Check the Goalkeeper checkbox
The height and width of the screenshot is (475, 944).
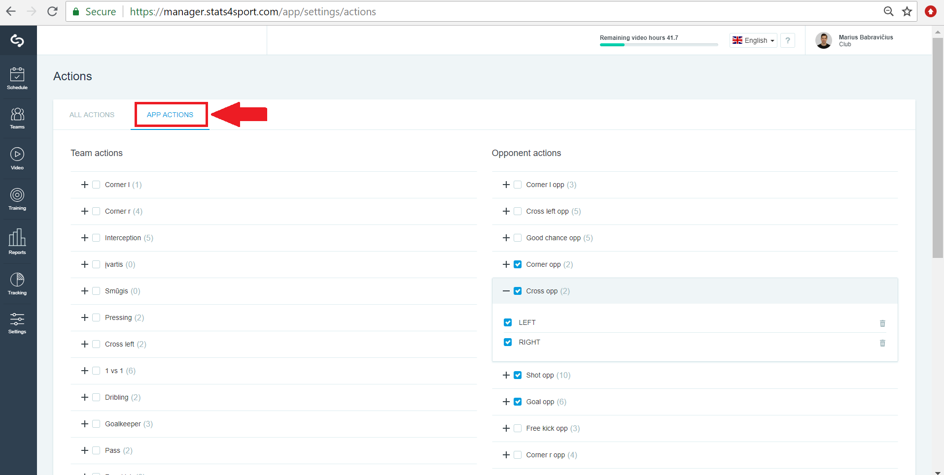[96, 424]
